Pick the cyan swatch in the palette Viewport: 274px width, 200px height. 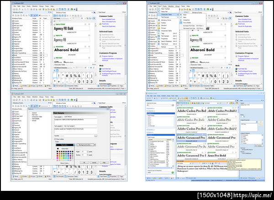click(66, 158)
